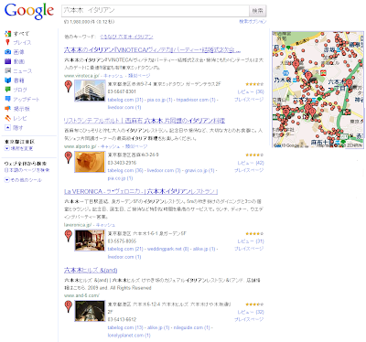The image size is (366, 342).
Task: Open alporto tabelog.com (36) link
Action: pyautogui.click(x=125, y=170)
